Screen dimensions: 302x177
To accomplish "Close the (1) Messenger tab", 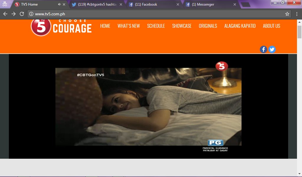I will [x=234, y=4].
